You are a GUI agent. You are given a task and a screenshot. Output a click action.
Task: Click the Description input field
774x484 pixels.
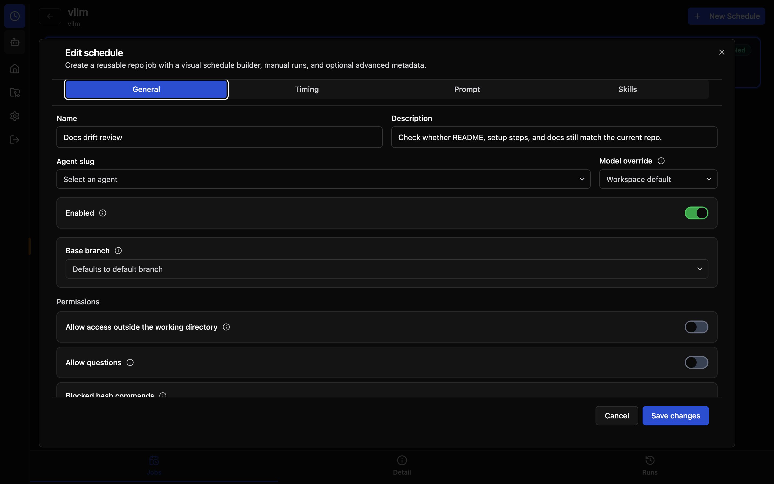(x=554, y=137)
